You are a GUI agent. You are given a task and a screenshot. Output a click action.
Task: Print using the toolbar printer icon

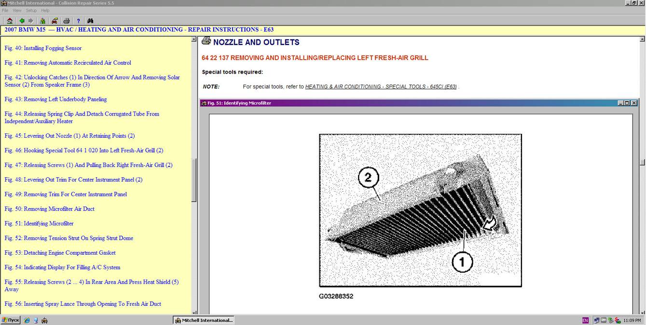tap(67, 21)
